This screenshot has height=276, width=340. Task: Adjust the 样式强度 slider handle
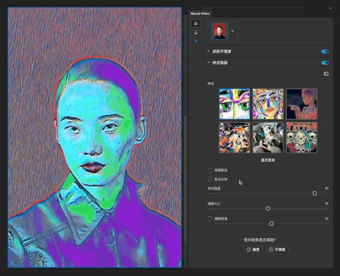click(x=314, y=193)
